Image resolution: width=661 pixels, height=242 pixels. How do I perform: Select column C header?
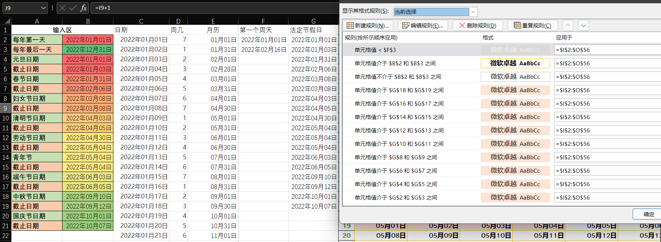click(141, 21)
